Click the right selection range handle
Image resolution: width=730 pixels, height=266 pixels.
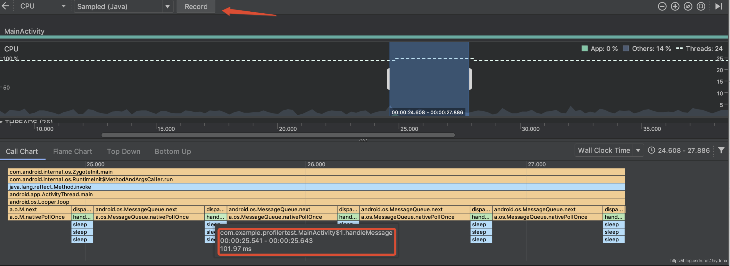pyautogui.click(x=470, y=79)
